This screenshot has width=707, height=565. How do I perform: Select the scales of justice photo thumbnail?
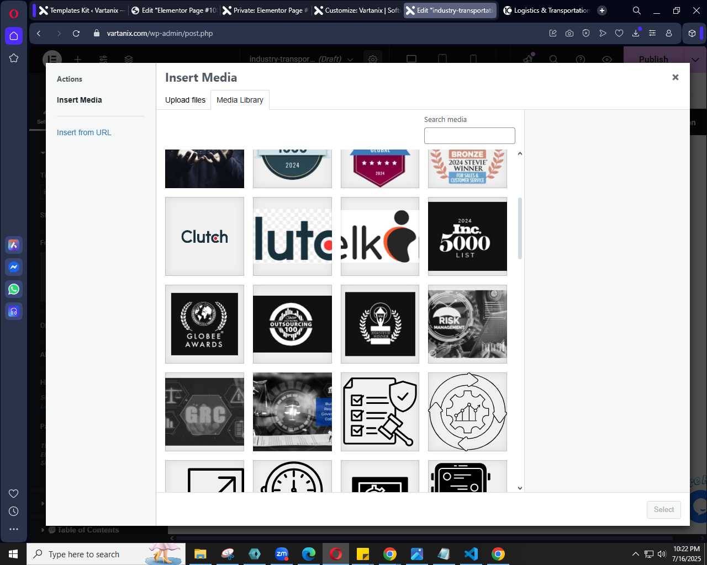click(x=292, y=412)
